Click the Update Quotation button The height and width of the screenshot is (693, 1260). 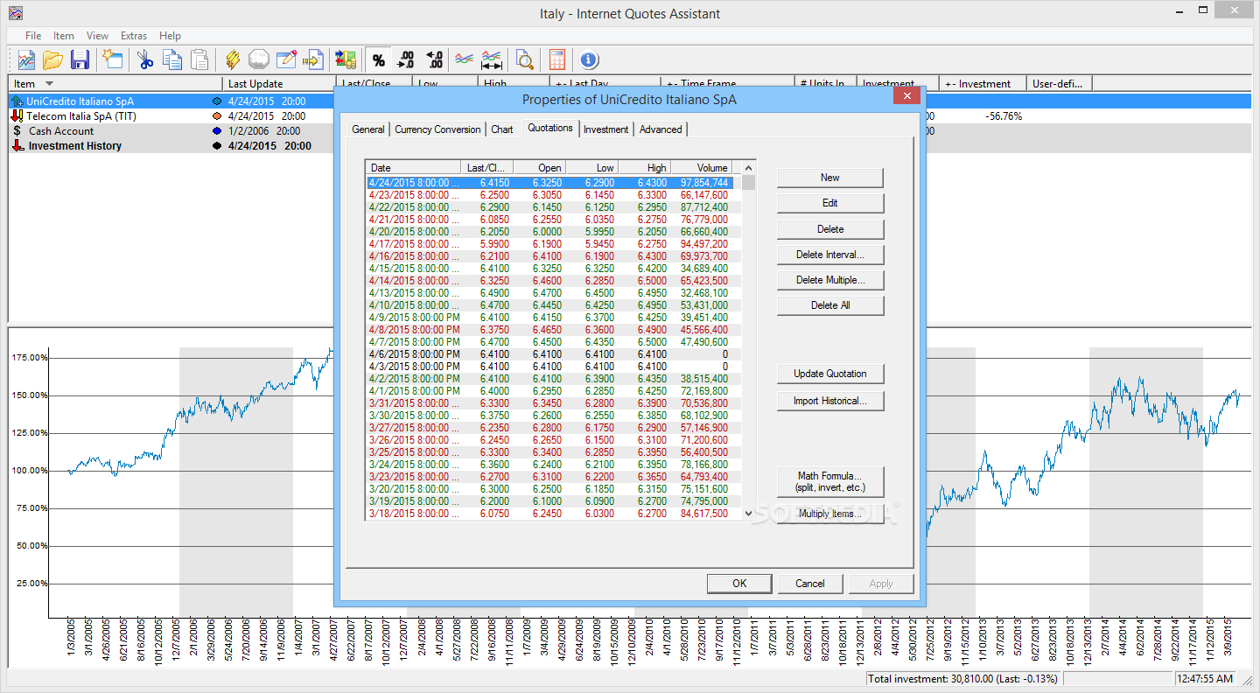(830, 374)
